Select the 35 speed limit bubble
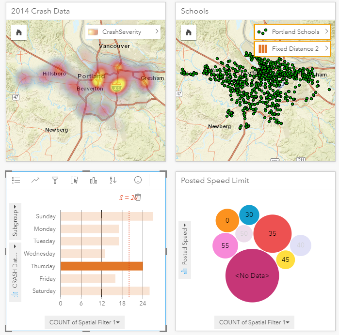 point(273,233)
